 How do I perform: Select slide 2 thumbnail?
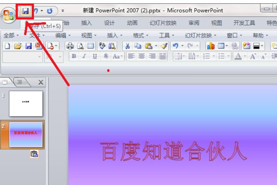(26, 135)
